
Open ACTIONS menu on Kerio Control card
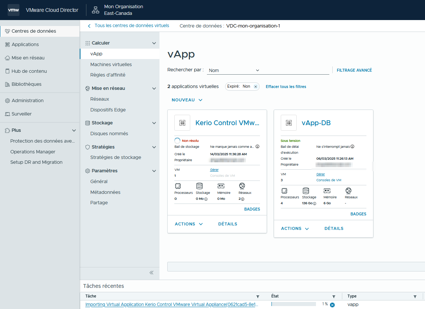tap(189, 224)
